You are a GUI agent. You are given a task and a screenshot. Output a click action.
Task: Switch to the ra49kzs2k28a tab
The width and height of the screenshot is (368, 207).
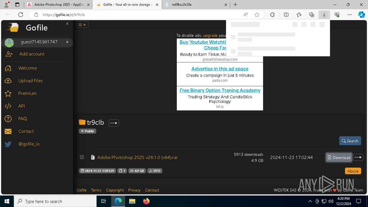point(196,5)
